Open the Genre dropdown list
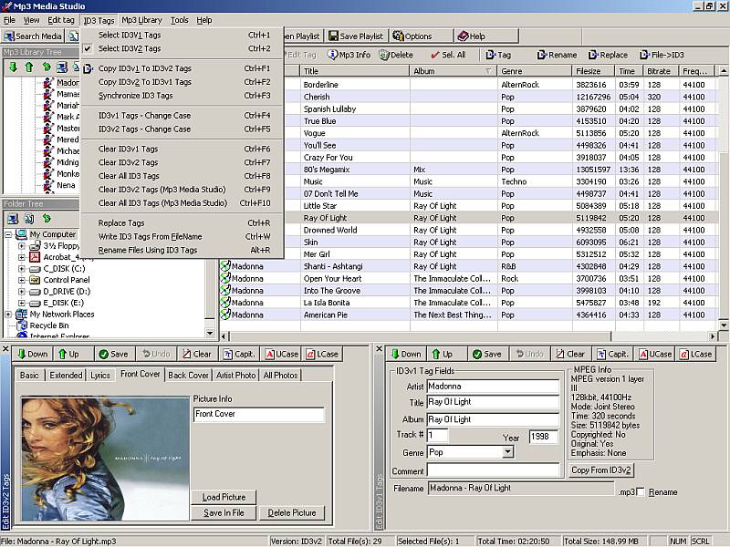The height and width of the screenshot is (547, 730). coord(507,452)
